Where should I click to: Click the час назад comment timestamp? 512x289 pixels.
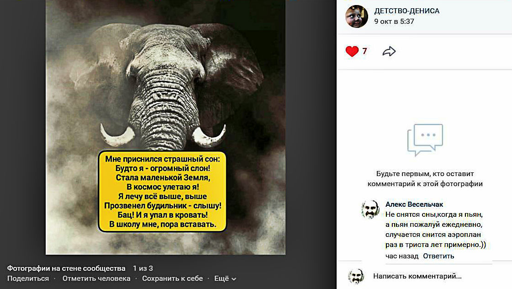pos(401,256)
